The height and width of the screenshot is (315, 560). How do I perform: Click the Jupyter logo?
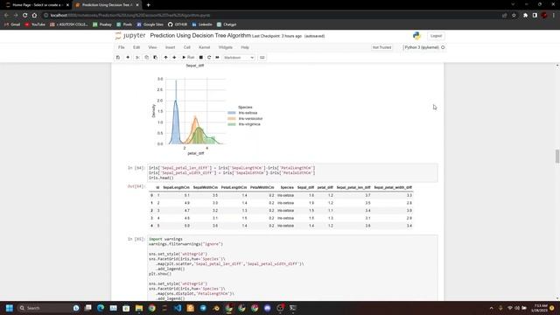point(130,36)
